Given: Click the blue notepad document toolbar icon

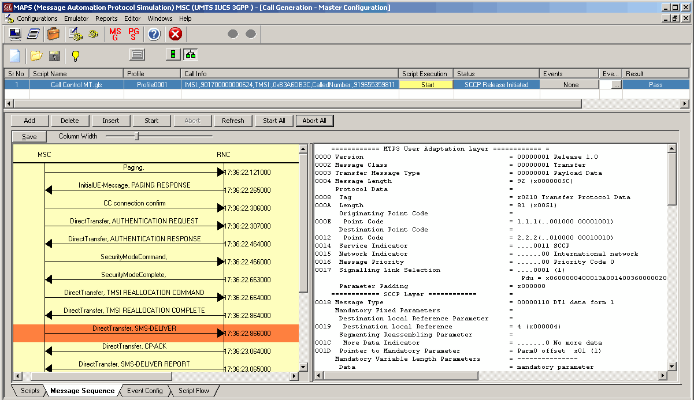Looking at the screenshot, I should 34,34.
